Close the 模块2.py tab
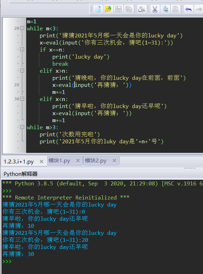The height and width of the screenshot is (274, 203). coord(115,160)
